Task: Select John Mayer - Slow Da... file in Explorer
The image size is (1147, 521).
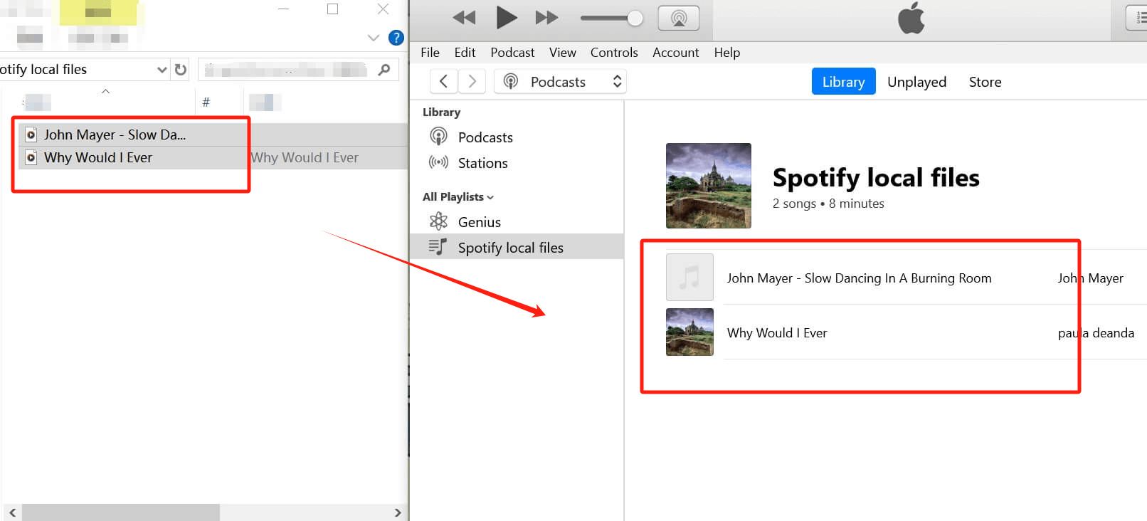Action: pos(115,135)
